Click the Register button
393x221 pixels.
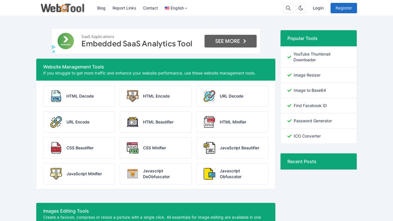pos(343,8)
